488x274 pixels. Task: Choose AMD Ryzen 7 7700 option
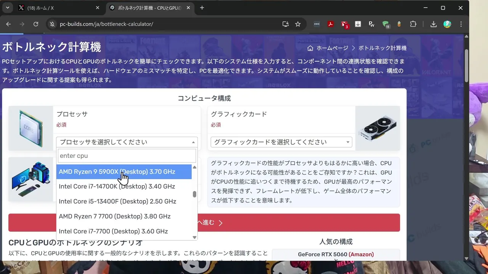(124, 216)
